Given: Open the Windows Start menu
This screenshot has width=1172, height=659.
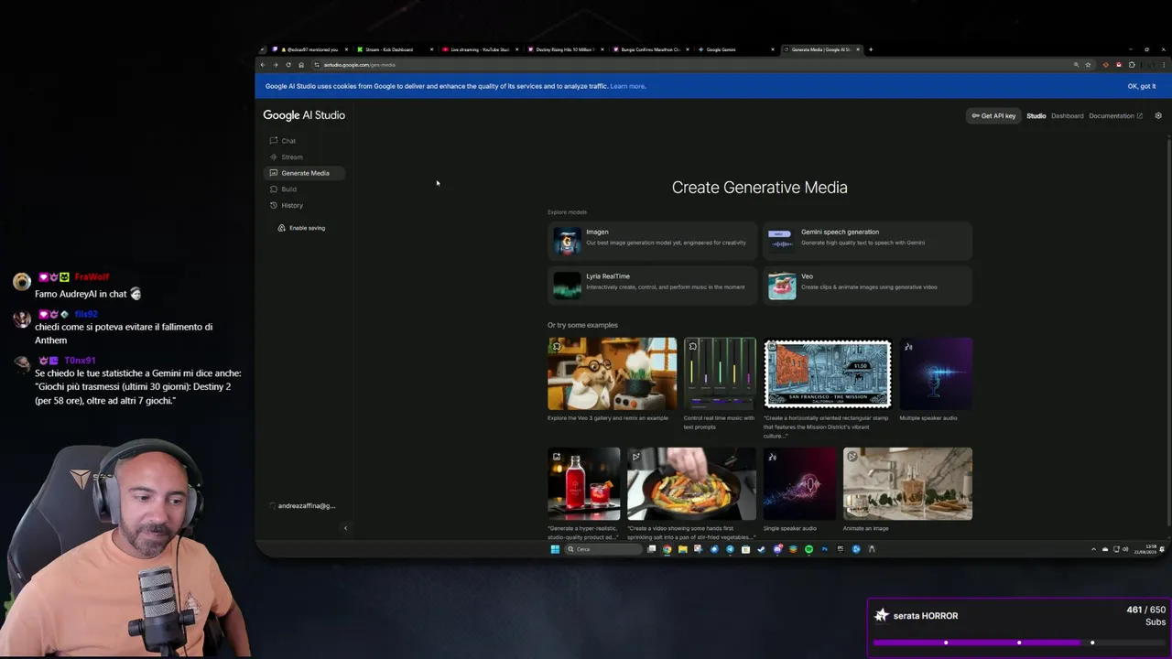Looking at the screenshot, I should (x=555, y=549).
